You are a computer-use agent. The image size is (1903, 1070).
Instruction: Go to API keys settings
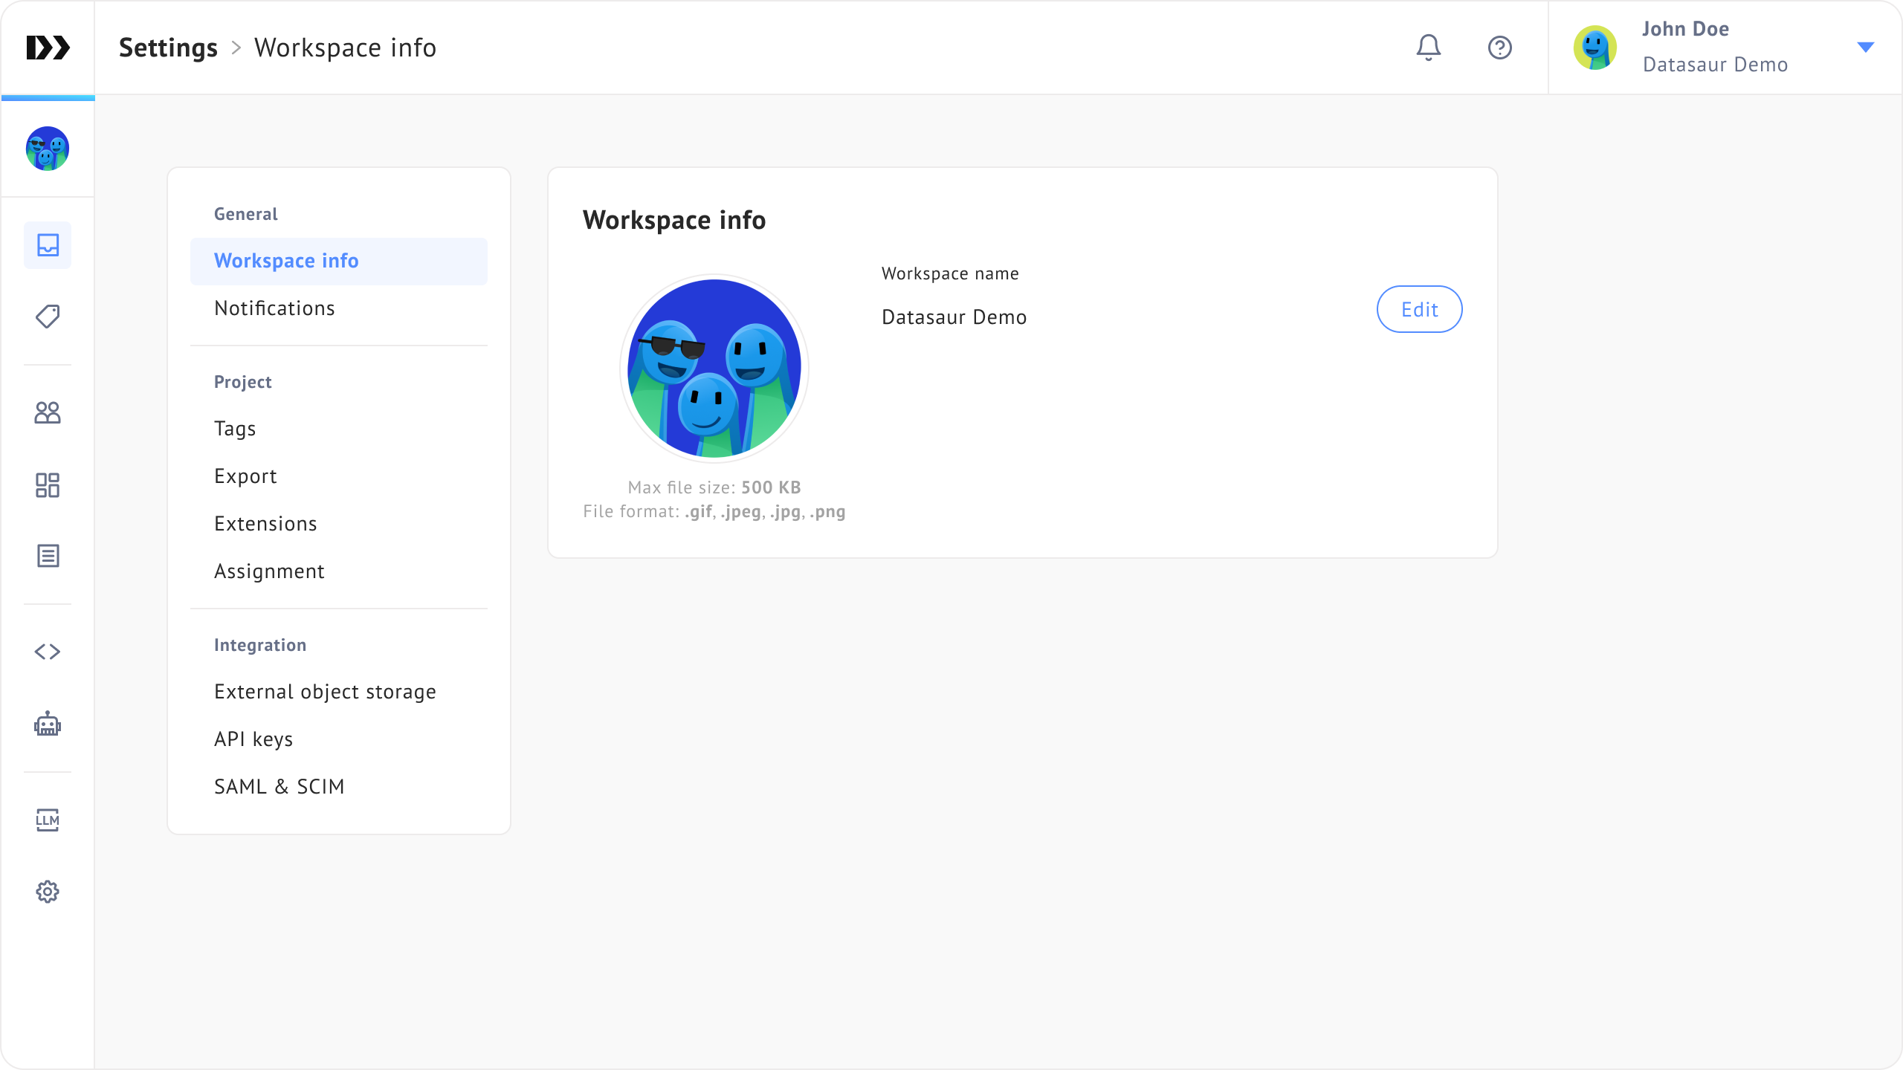[253, 739]
